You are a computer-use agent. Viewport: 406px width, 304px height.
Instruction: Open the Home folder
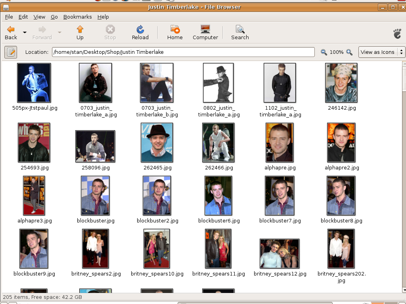click(x=175, y=32)
